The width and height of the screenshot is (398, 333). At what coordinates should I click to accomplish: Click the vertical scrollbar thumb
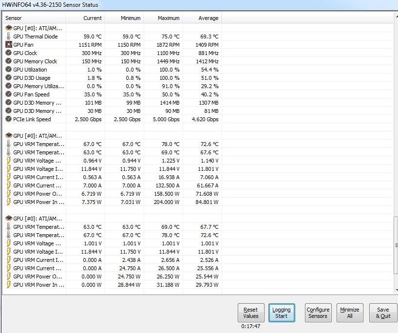[396, 245]
